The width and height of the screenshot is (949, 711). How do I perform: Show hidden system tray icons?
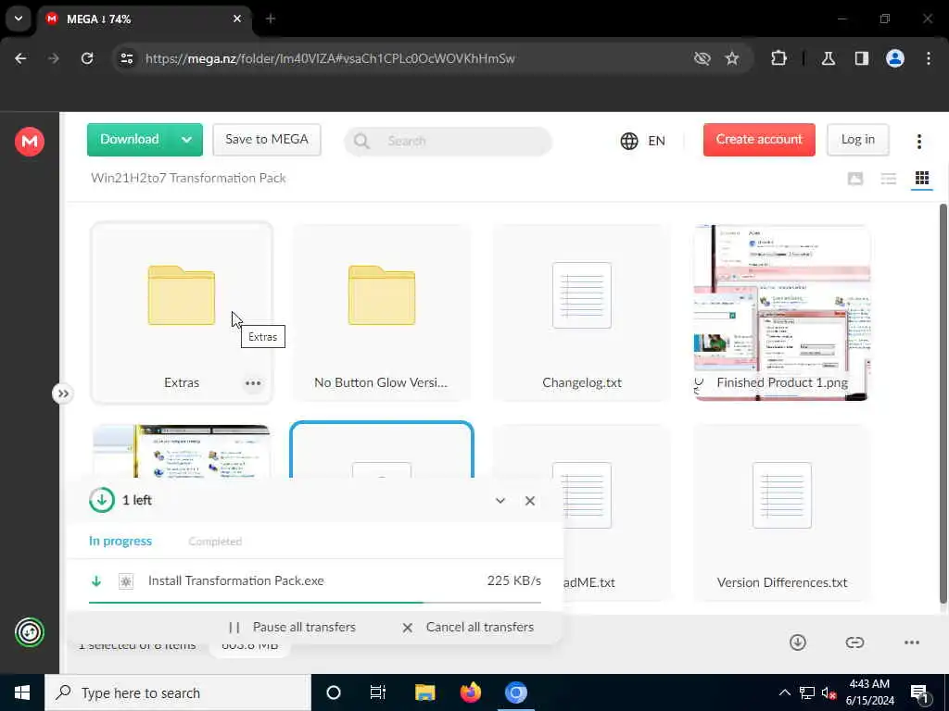click(x=784, y=692)
